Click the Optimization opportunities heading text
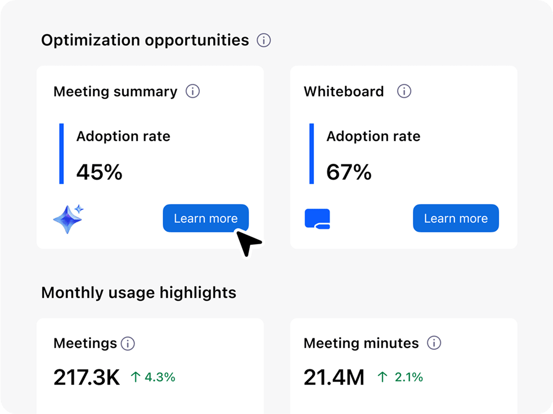 point(145,40)
